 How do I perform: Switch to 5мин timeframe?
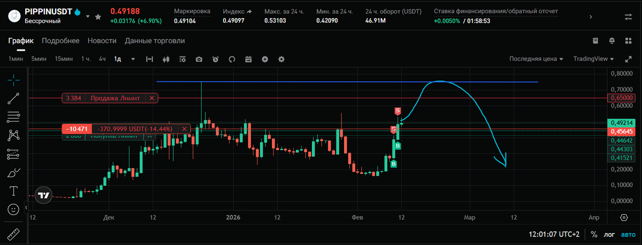point(39,59)
